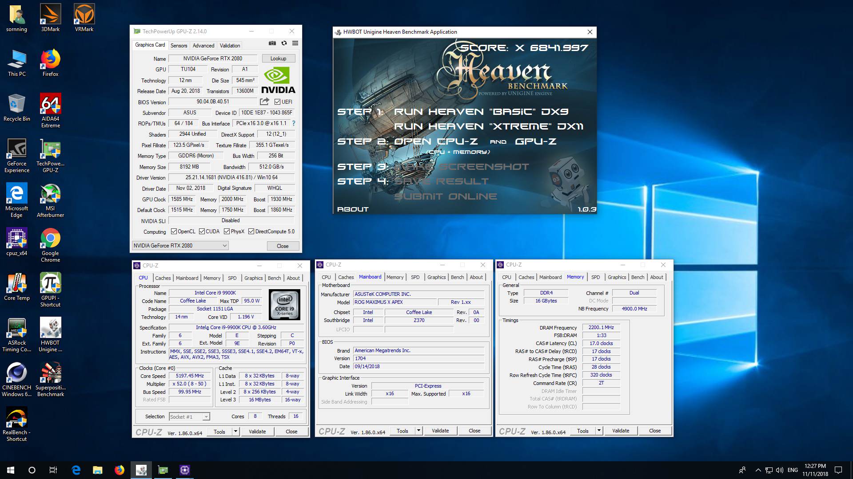The width and height of the screenshot is (853, 479).
Task: Toggle the OpenCL checkbox
Action: [174, 232]
